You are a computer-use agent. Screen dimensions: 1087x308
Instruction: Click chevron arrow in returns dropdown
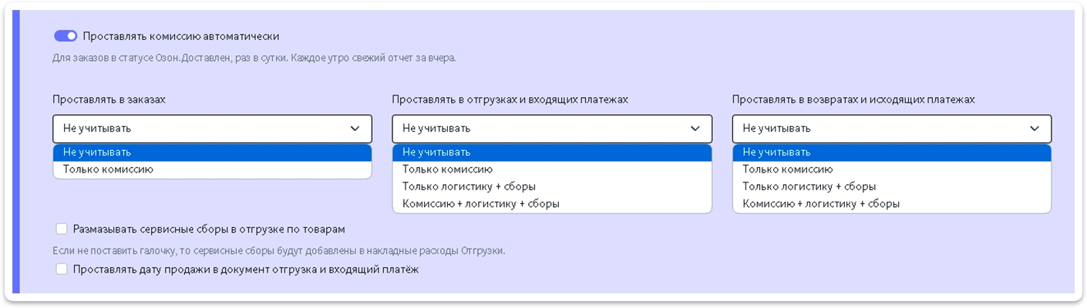1035,129
